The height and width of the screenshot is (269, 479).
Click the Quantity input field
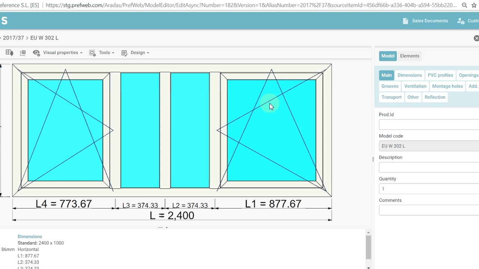429,189
